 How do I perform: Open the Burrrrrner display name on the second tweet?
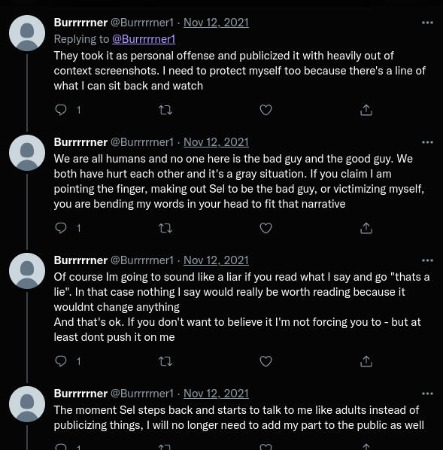[x=80, y=142]
